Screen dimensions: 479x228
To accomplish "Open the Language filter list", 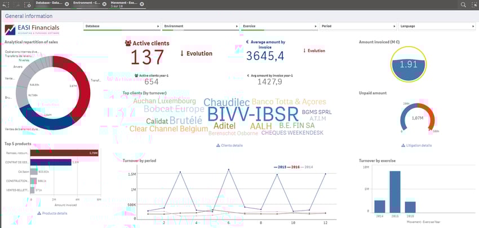I will [x=437, y=26].
